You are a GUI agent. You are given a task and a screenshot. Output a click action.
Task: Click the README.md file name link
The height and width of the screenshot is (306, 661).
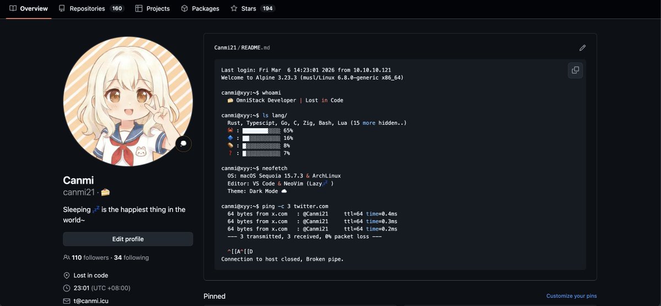pos(255,48)
